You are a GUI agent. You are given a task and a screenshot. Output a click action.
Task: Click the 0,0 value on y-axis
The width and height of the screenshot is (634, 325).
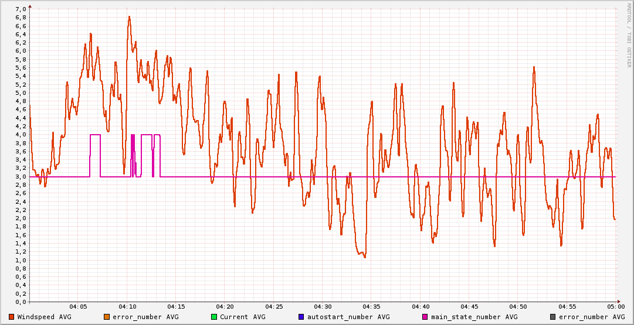20,302
